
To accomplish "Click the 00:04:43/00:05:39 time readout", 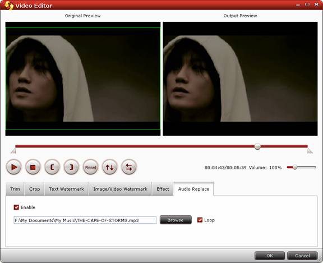I will (225, 168).
